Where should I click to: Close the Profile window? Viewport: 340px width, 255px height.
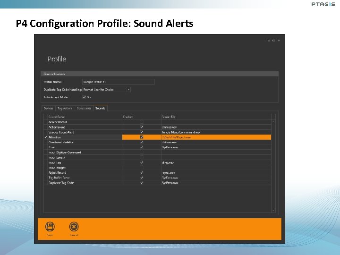pyautogui.click(x=279, y=41)
